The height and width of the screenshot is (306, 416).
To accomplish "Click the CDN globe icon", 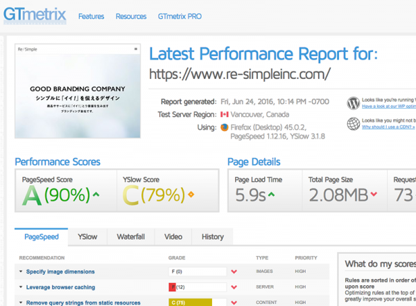I will pyautogui.click(x=354, y=123).
